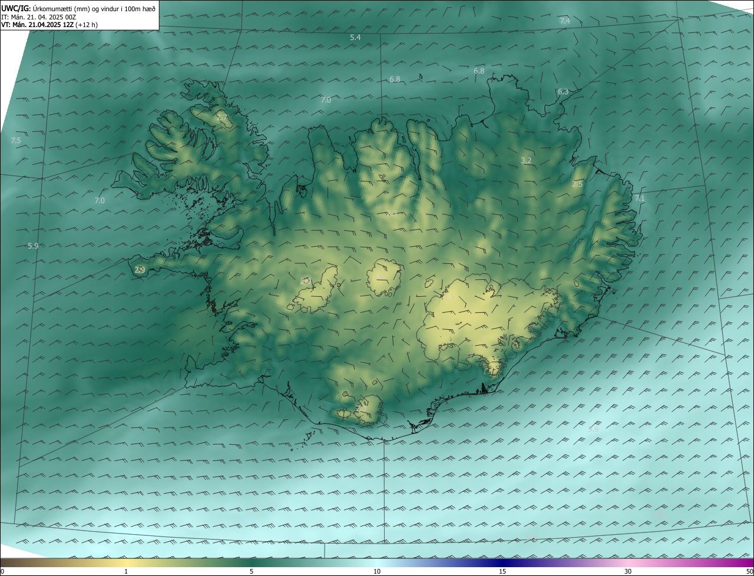Click the 6.8 value label nearest the 6.3 label

479,71
